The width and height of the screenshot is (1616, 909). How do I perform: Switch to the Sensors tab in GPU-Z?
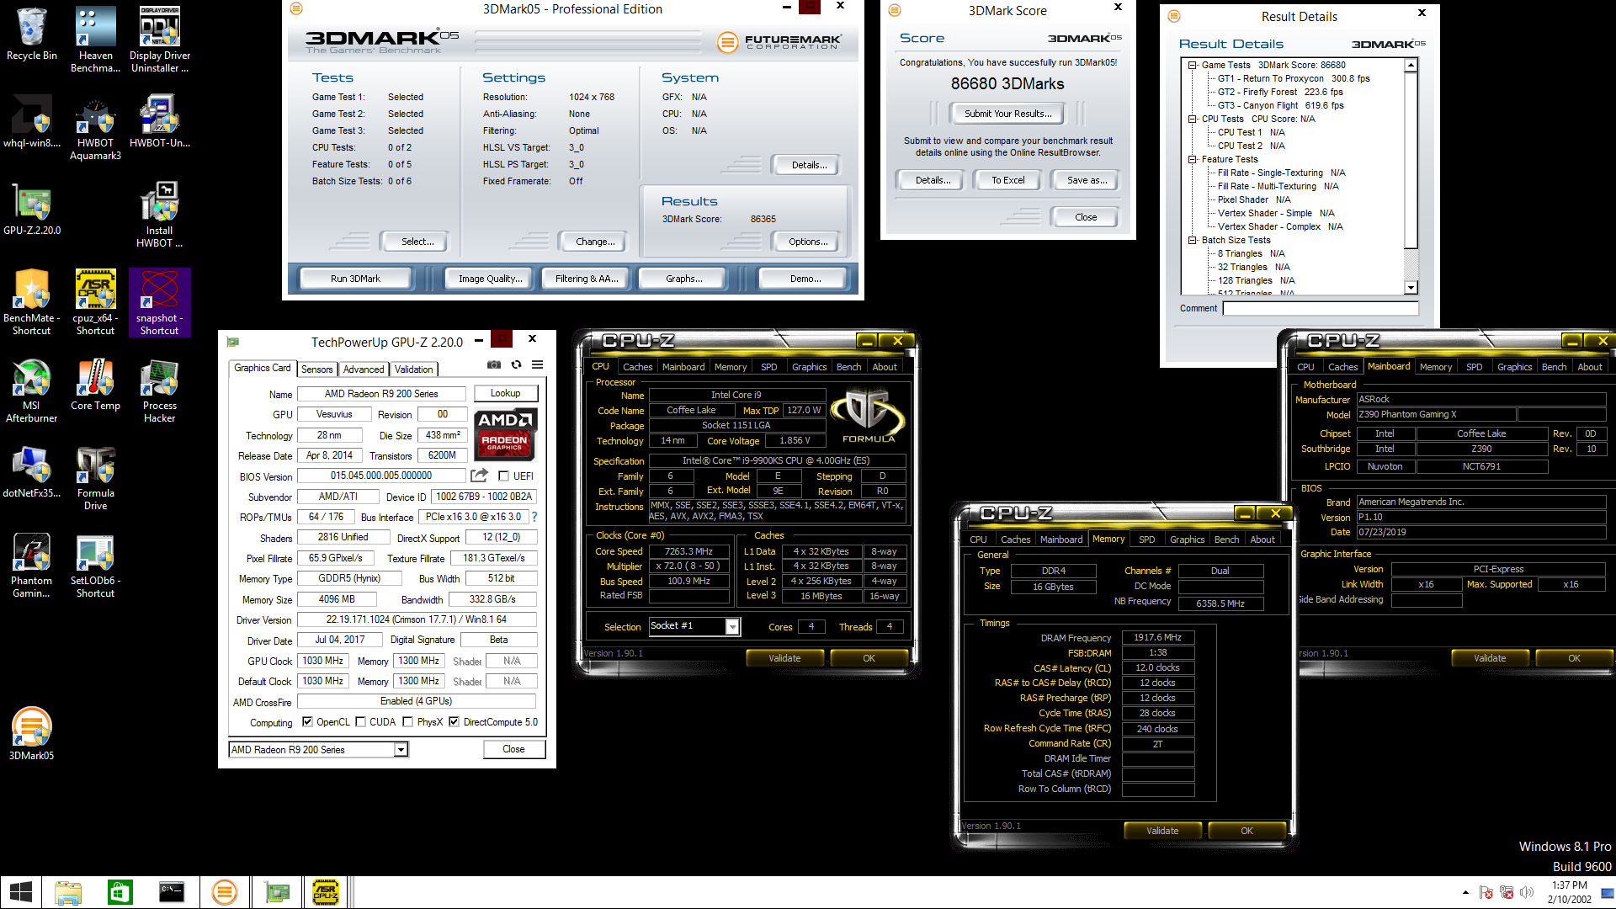tap(316, 369)
